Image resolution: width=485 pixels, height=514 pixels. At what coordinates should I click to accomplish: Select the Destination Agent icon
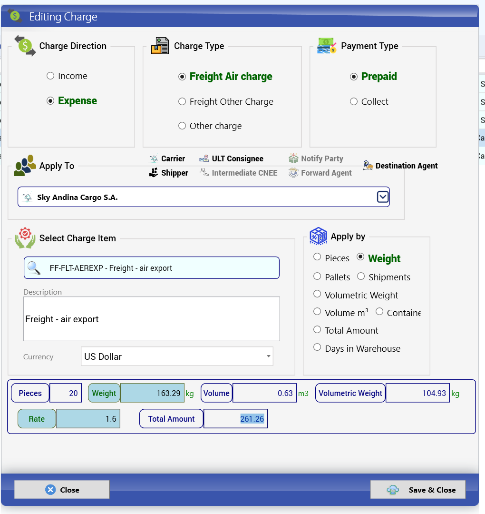tap(368, 165)
